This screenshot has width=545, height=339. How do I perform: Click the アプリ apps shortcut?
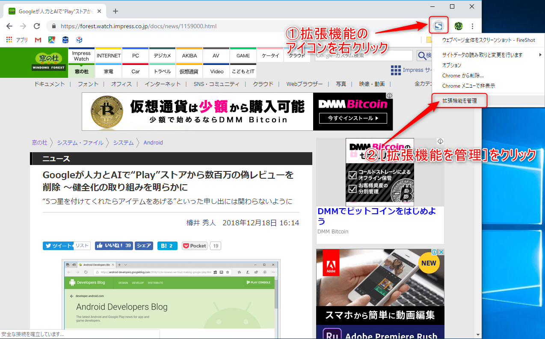(x=16, y=40)
